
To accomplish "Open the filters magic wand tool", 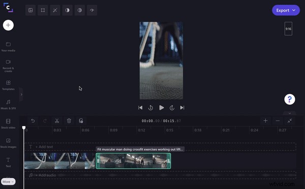I will pyautogui.click(x=55, y=10).
